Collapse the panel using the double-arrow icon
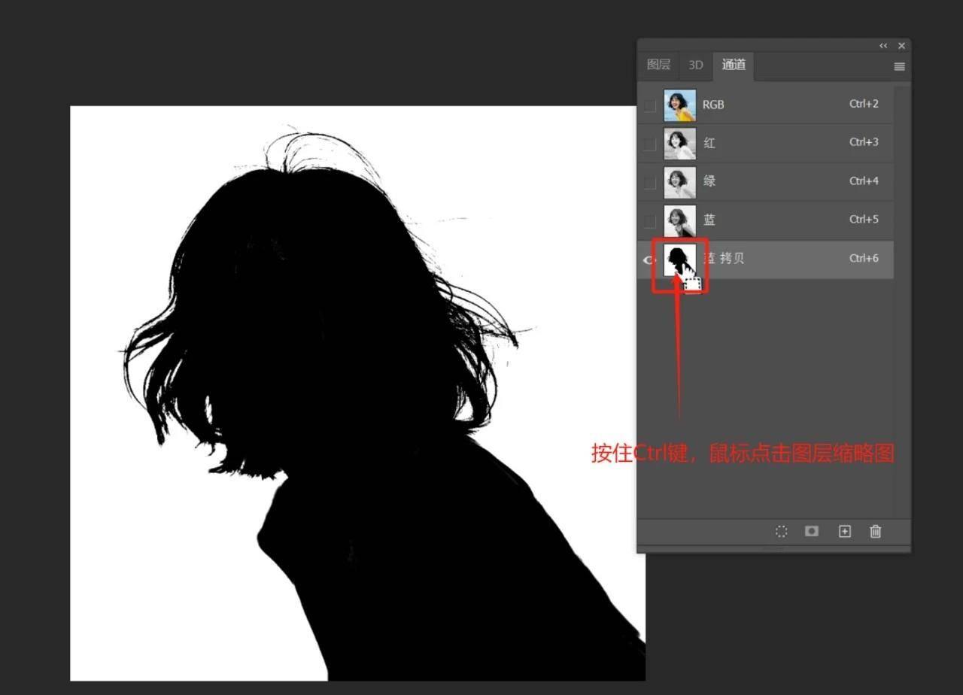The image size is (963, 695). coord(883,46)
